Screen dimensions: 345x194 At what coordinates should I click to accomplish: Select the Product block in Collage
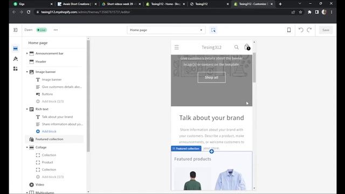pyautogui.click(x=47, y=162)
